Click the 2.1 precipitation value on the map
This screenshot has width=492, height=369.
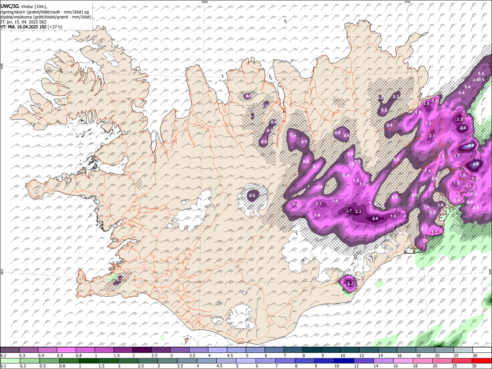click(432, 136)
